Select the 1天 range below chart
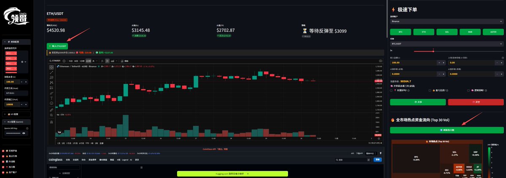Viewport: 506px width, 178px height. click(58, 143)
